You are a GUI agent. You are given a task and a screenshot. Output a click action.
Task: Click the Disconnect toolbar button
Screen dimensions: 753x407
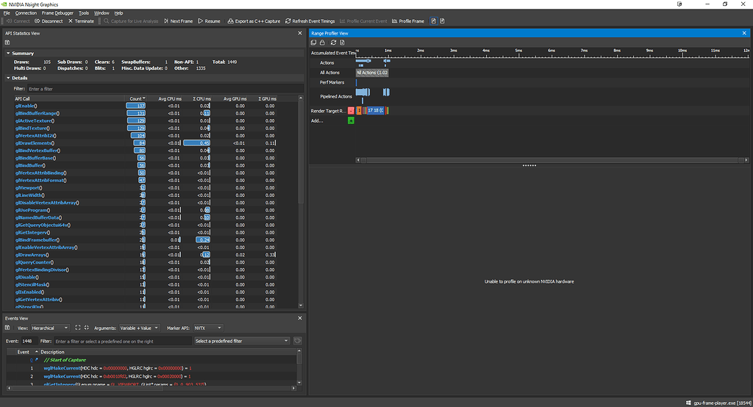click(50, 21)
